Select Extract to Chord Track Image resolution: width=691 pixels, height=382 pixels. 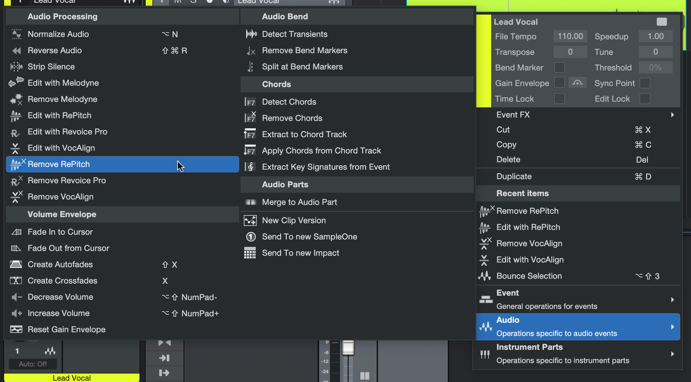304,134
